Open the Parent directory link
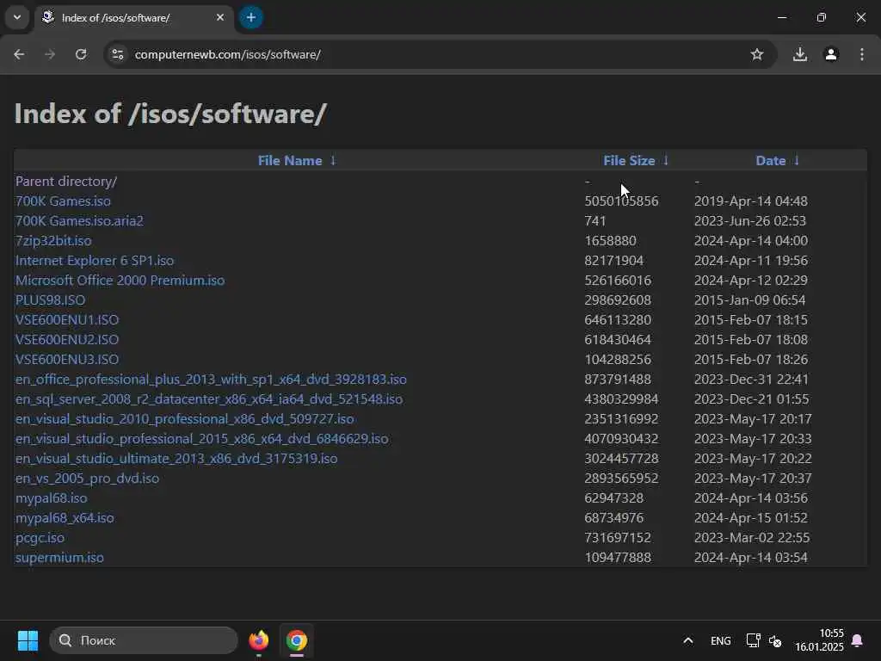881x661 pixels. [x=65, y=182]
